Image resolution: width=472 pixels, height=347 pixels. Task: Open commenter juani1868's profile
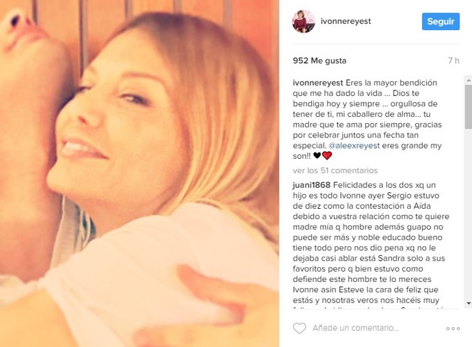(x=311, y=185)
